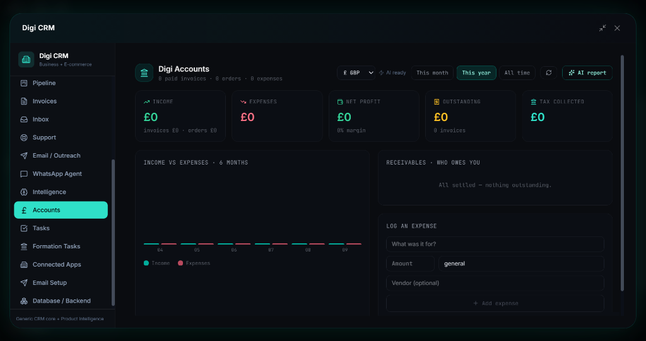
Task: Click the main content vertical scrollbar
Action: click(x=622, y=173)
